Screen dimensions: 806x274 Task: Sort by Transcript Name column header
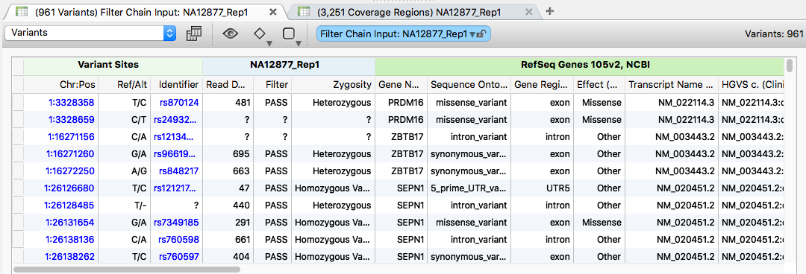[672, 85]
